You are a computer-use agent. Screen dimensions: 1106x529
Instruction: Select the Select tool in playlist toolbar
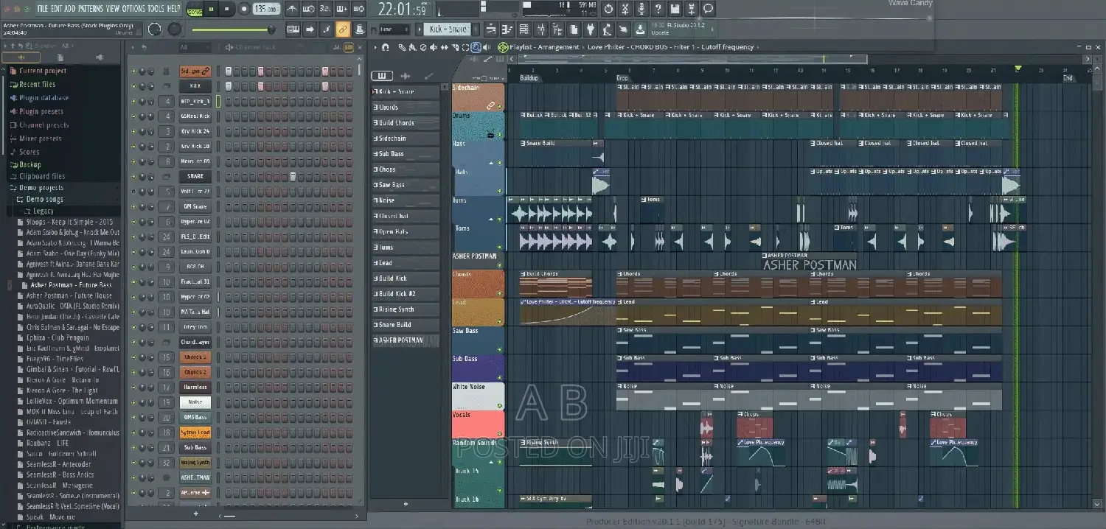pos(465,47)
